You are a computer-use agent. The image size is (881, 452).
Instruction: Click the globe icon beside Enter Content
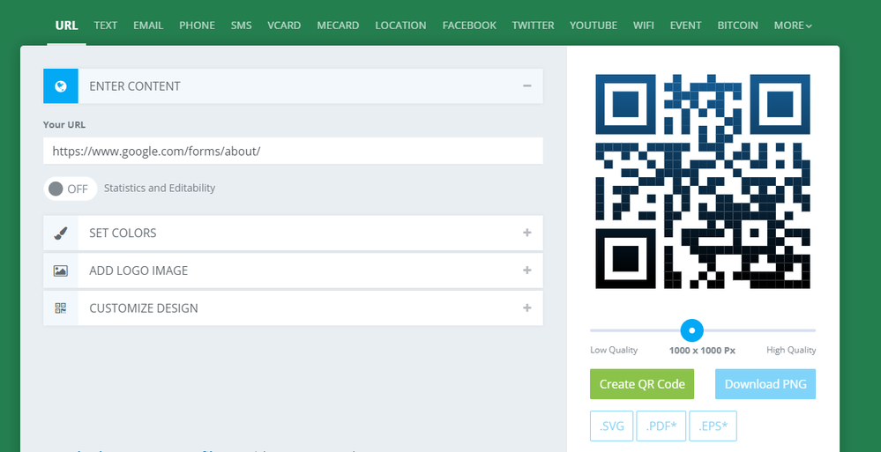click(61, 86)
